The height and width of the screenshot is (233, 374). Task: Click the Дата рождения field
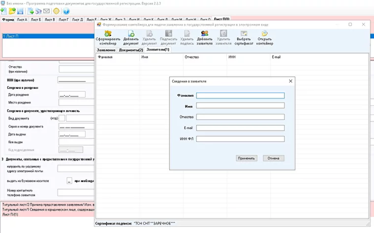click(72, 94)
